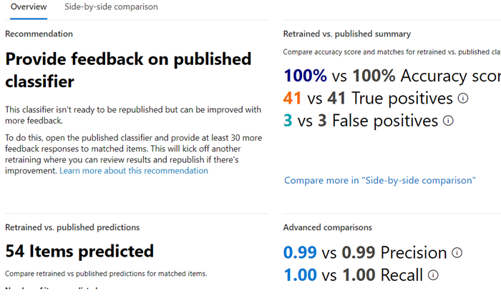Click the 54 Items predicted heading
The width and height of the screenshot is (501, 298).
pyautogui.click(x=79, y=251)
